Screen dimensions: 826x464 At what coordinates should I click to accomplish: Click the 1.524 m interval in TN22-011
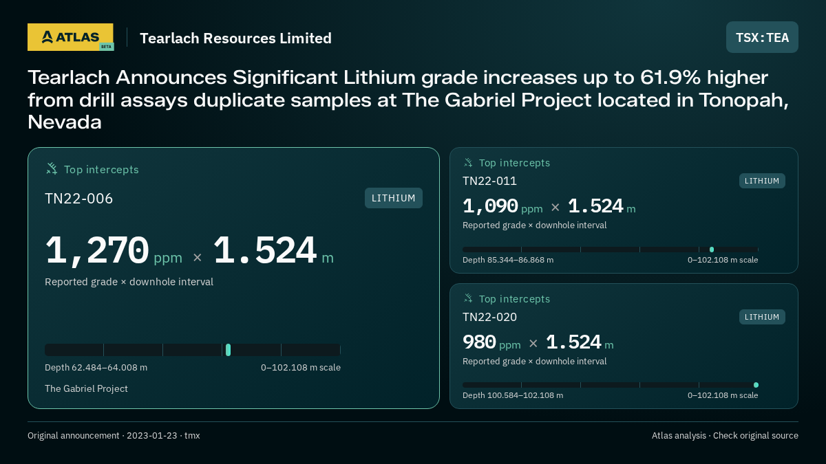pos(602,206)
